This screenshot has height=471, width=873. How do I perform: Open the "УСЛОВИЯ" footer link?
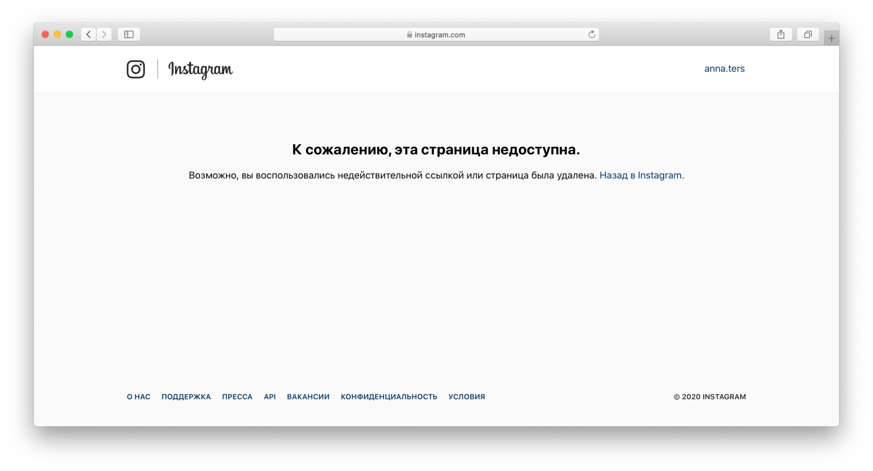coord(467,397)
